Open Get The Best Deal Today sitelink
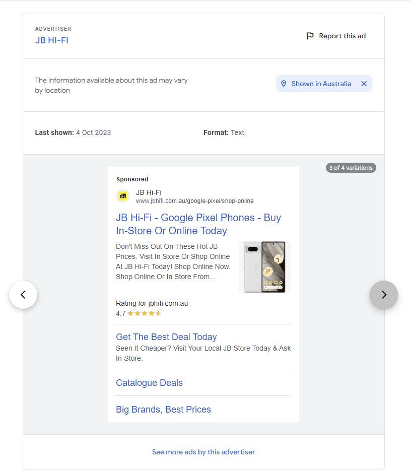 pos(166,337)
